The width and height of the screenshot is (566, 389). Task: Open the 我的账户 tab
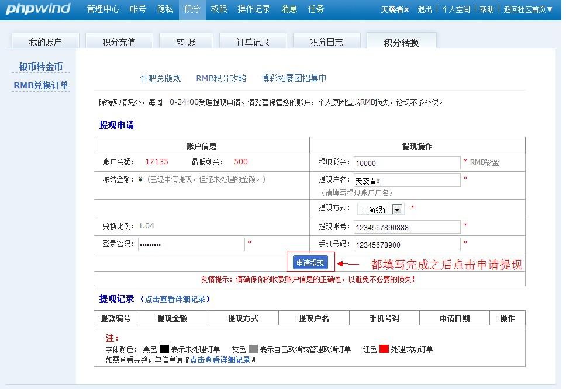[x=46, y=42]
